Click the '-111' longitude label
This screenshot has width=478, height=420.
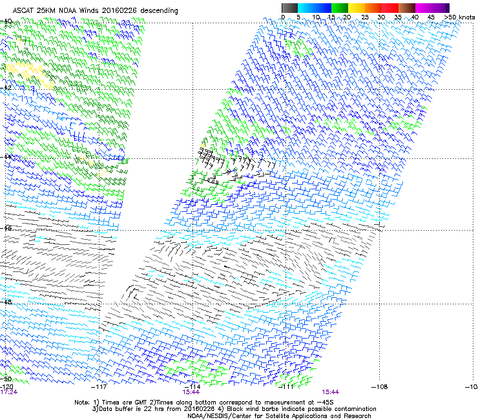286,387
